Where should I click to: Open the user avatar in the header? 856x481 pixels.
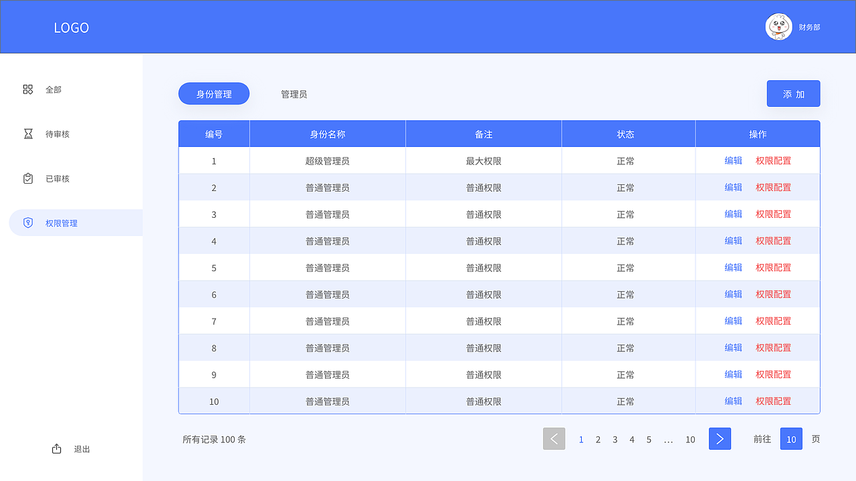[x=778, y=27]
